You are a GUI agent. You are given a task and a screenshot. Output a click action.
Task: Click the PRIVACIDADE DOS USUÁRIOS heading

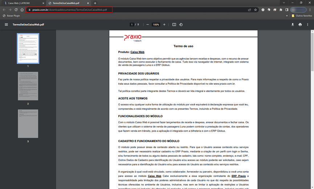point(139,73)
